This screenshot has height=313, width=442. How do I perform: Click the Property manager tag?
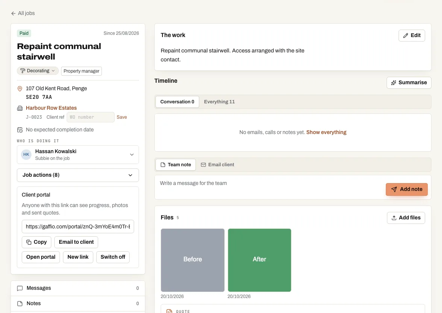point(81,71)
